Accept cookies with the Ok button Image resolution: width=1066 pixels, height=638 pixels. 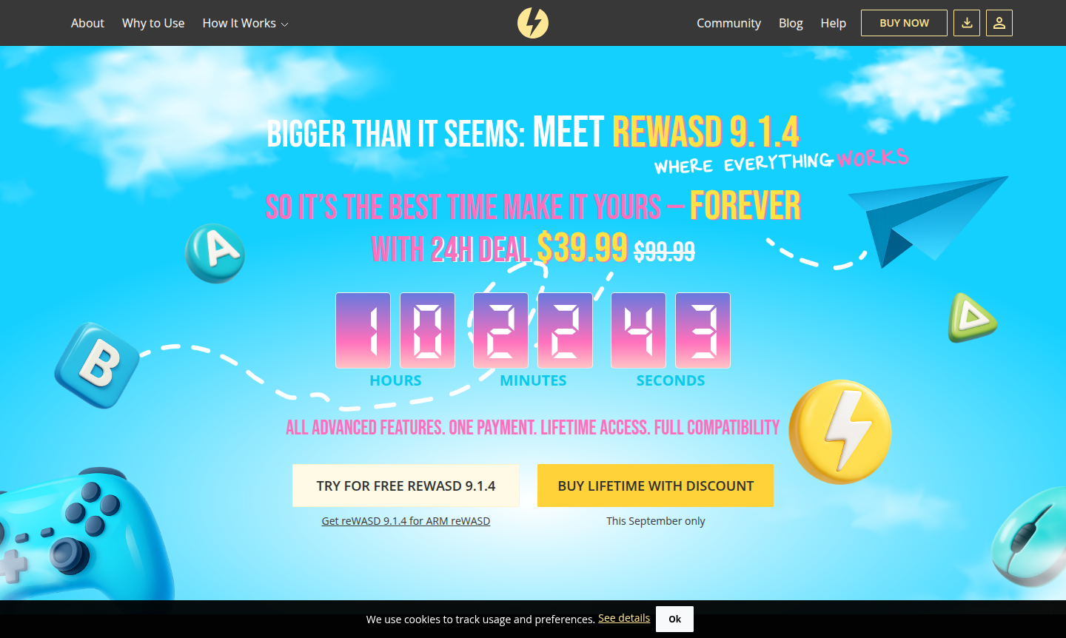coord(674,619)
